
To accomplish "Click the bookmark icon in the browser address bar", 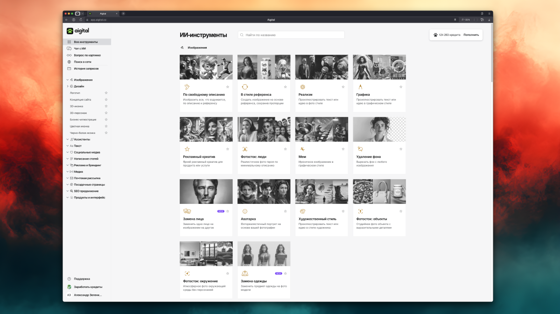I will coord(455,20).
